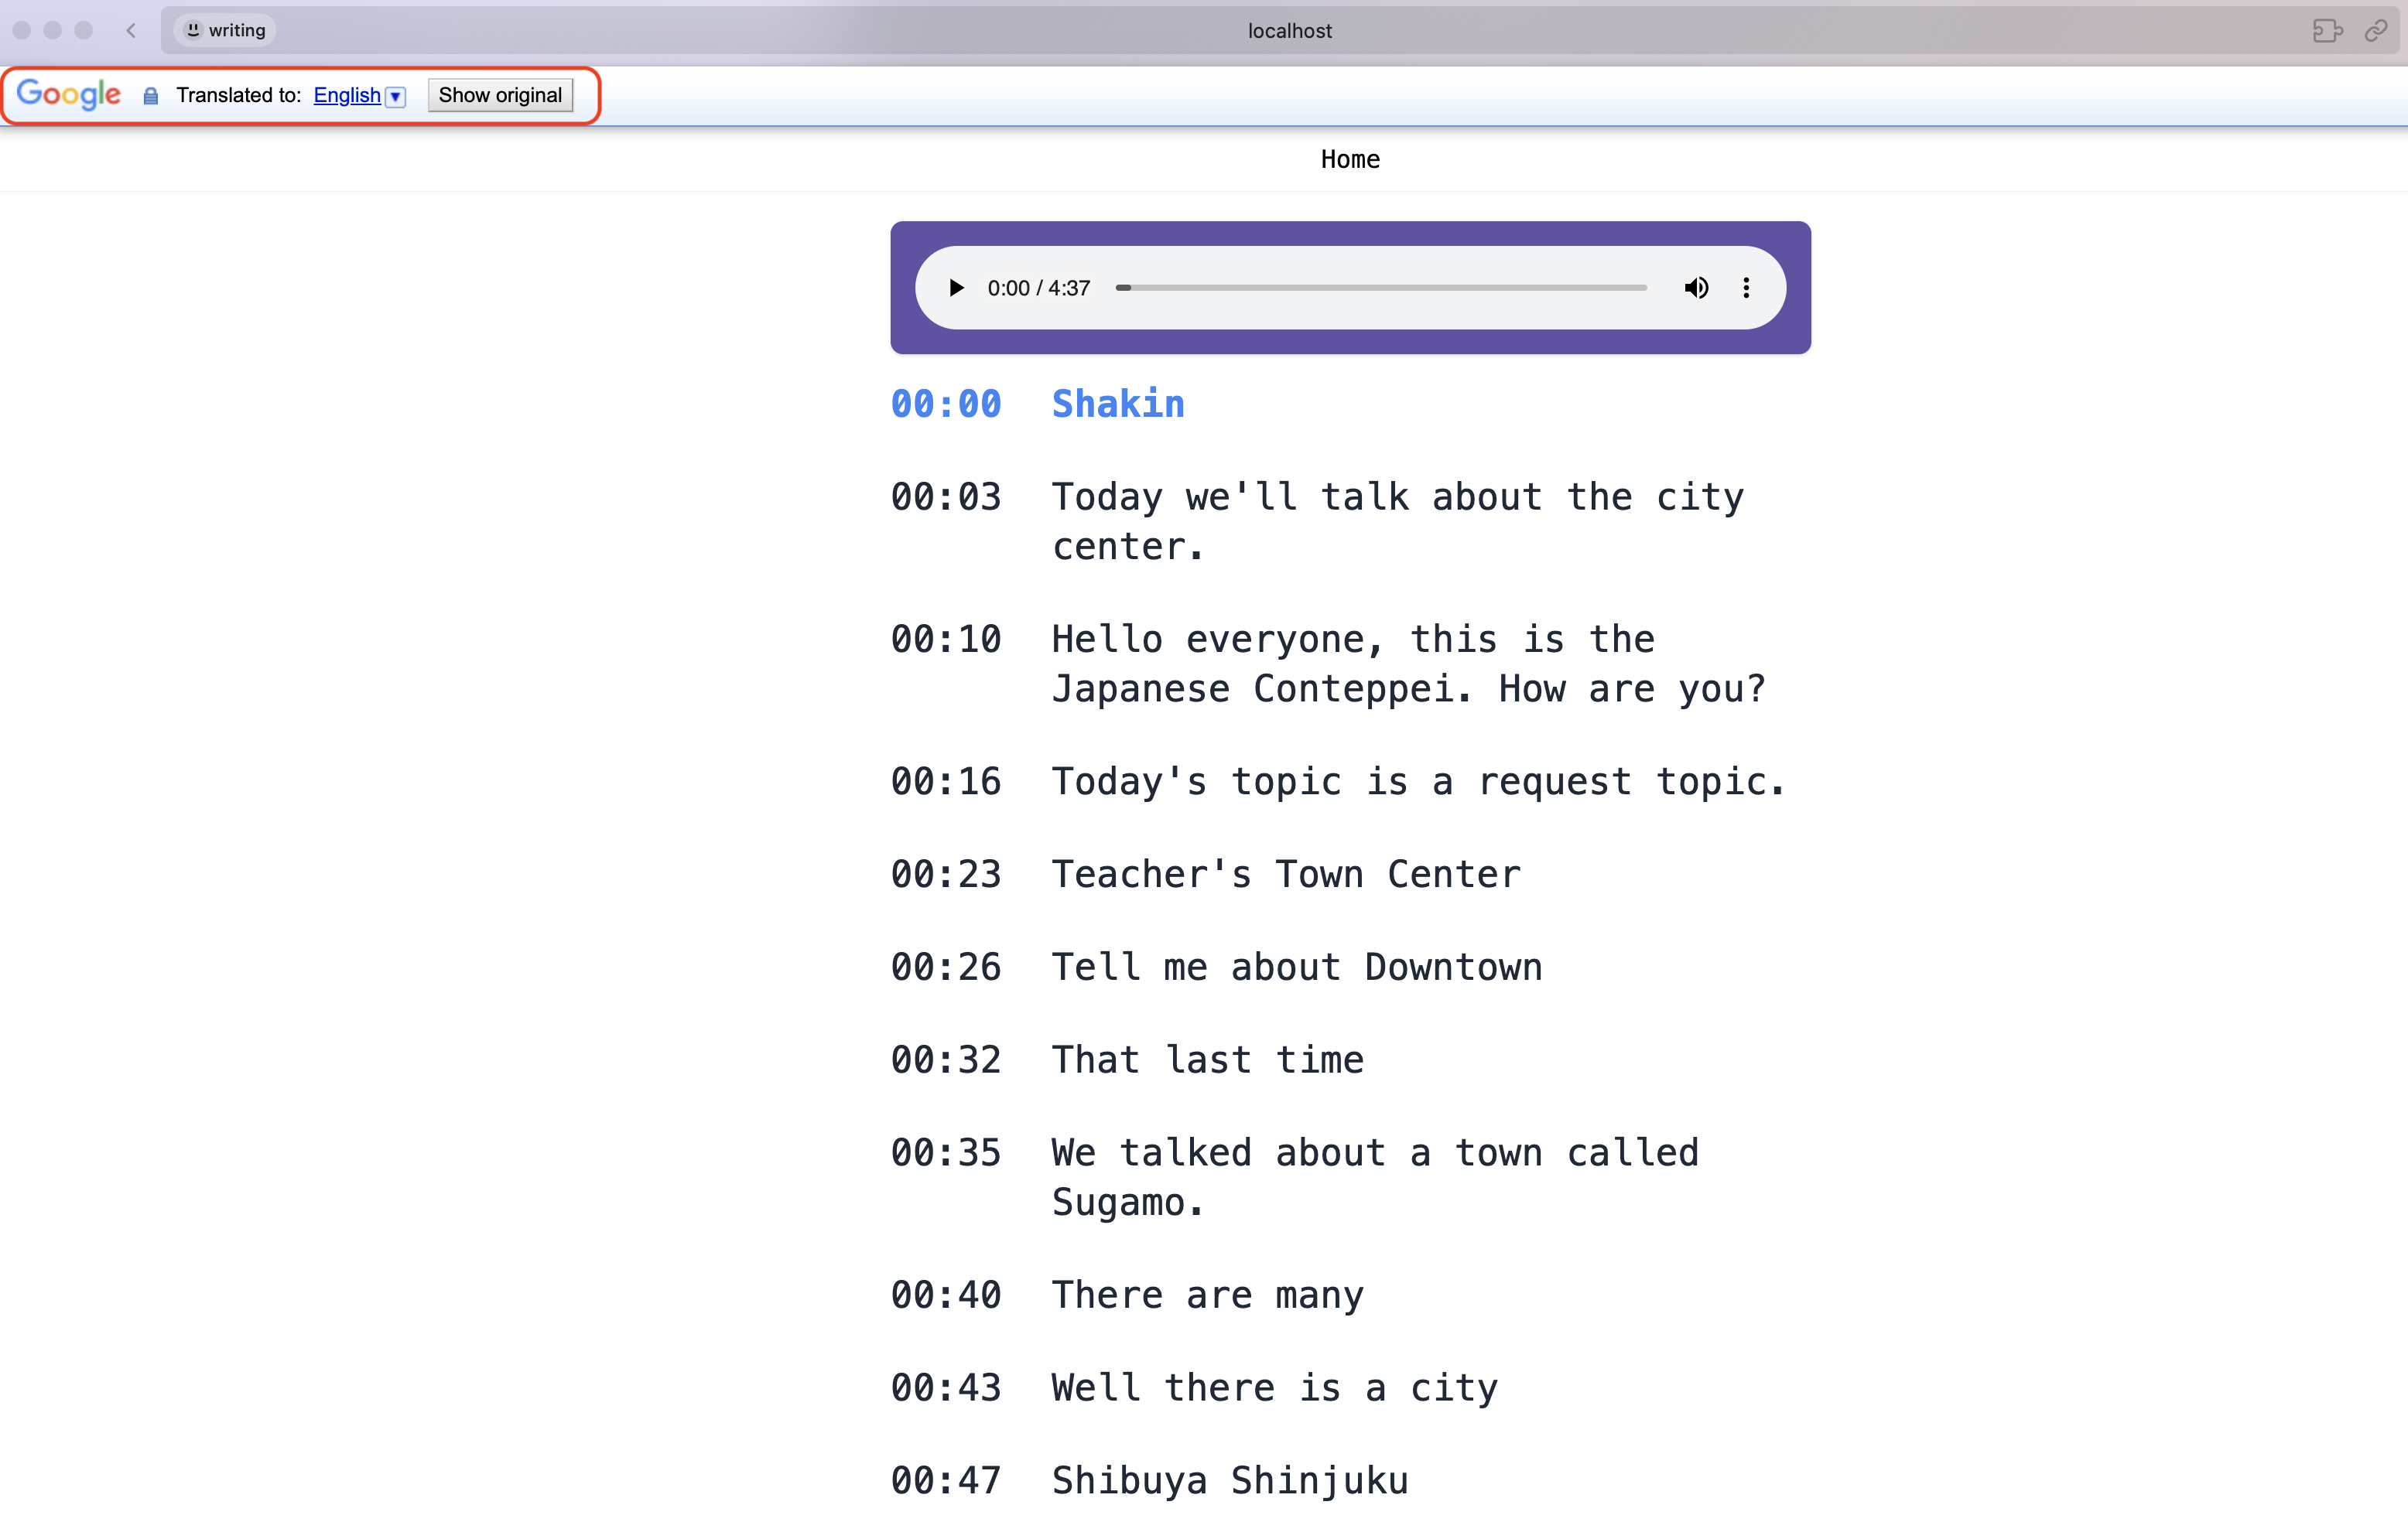Go back with the browser back arrow

coord(131,30)
